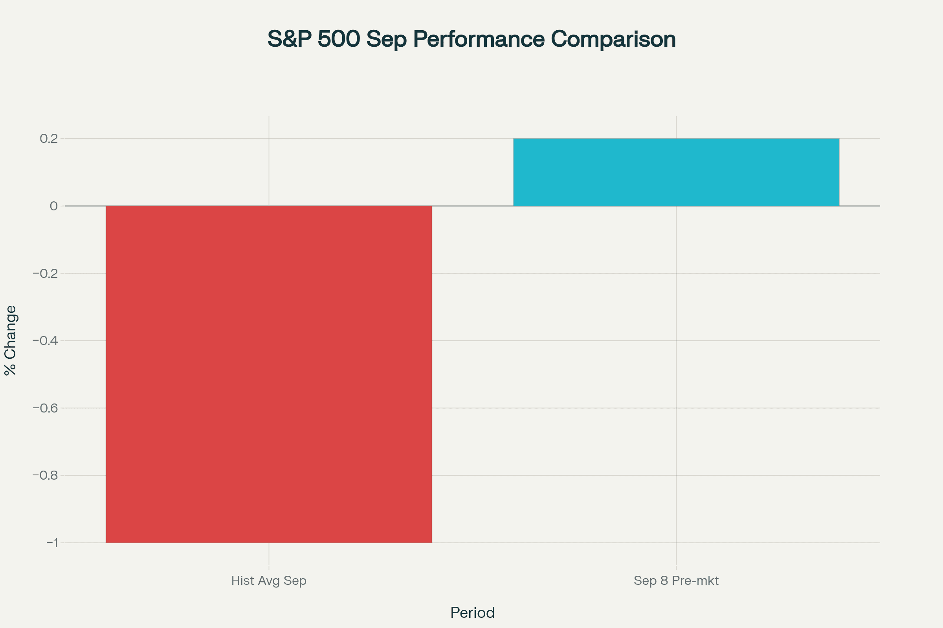Click the red Hist Avg Sep bar
The image size is (943, 628).
269,374
